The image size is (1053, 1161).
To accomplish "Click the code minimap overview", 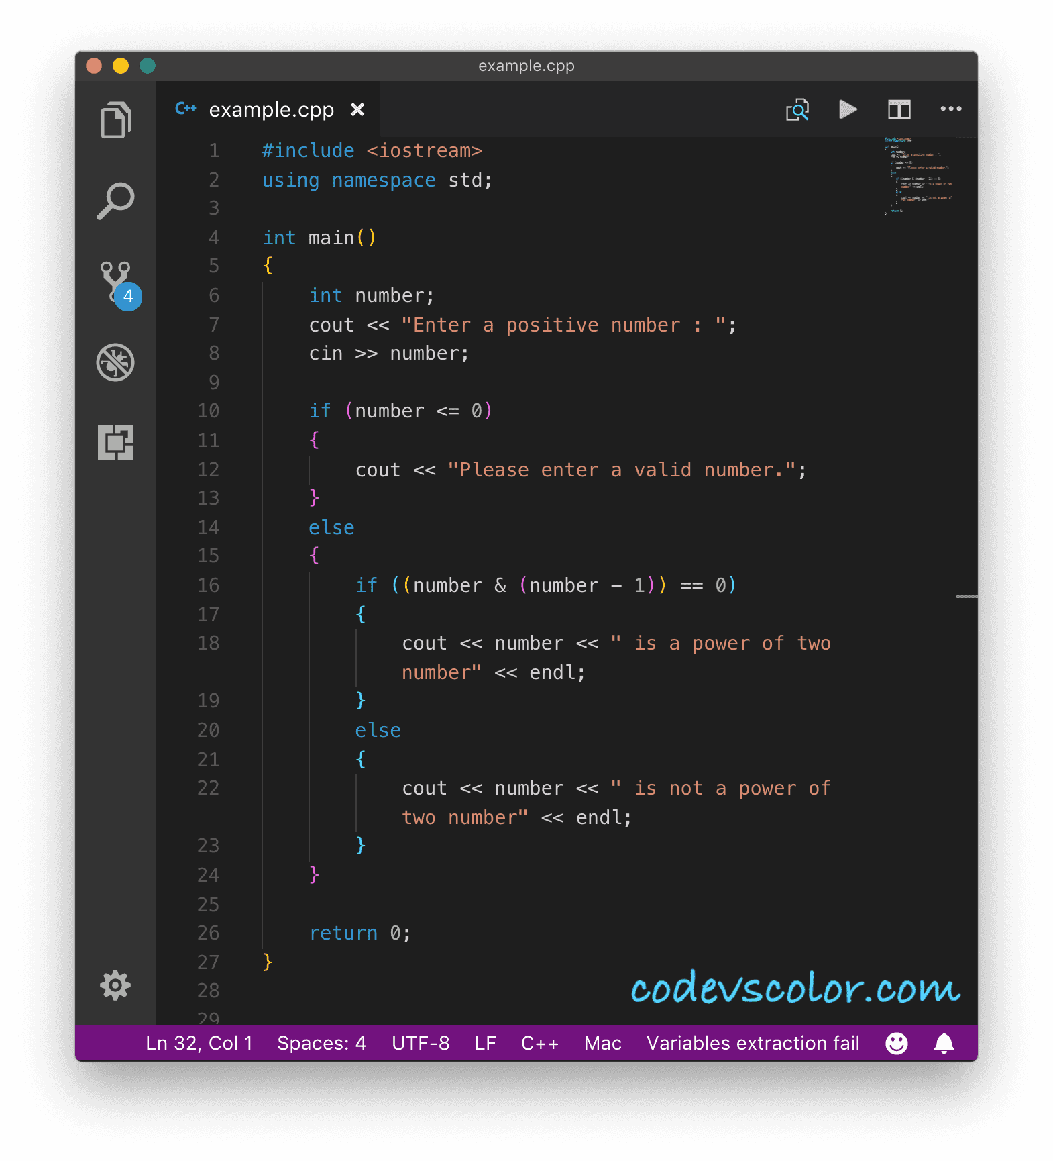I will click(x=919, y=175).
